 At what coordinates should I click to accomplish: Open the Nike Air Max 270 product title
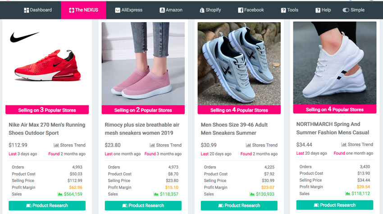click(x=47, y=129)
